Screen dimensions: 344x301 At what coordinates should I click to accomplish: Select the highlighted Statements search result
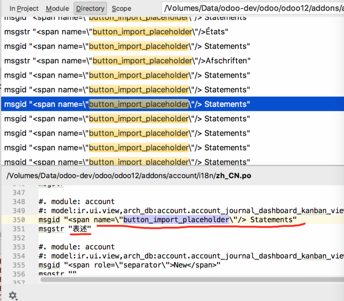point(129,104)
